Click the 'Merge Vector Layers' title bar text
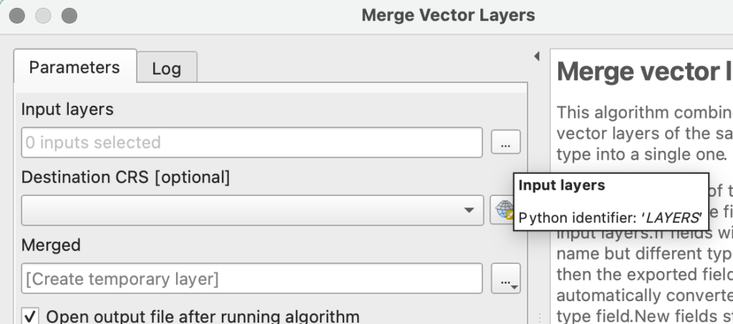 [x=448, y=15]
